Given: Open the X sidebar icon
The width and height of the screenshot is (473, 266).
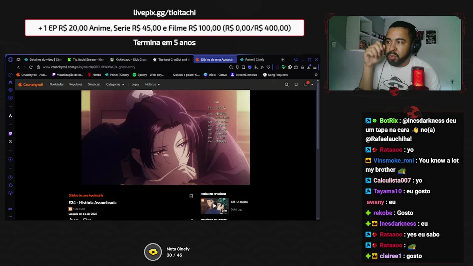Looking at the screenshot, I should coord(10,141).
